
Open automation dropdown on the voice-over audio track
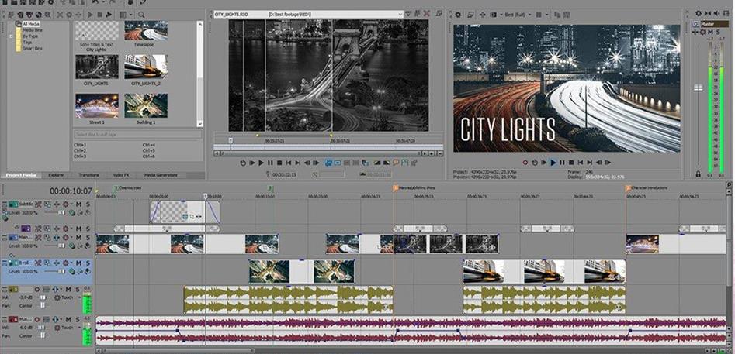pos(79,297)
